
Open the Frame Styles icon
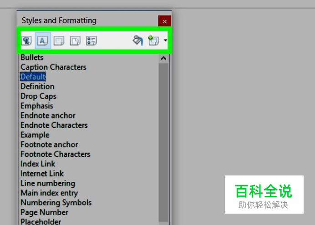59,41
